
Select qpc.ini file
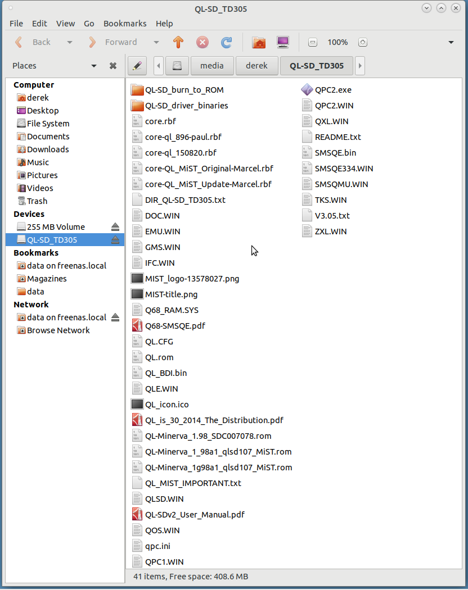coord(151,546)
